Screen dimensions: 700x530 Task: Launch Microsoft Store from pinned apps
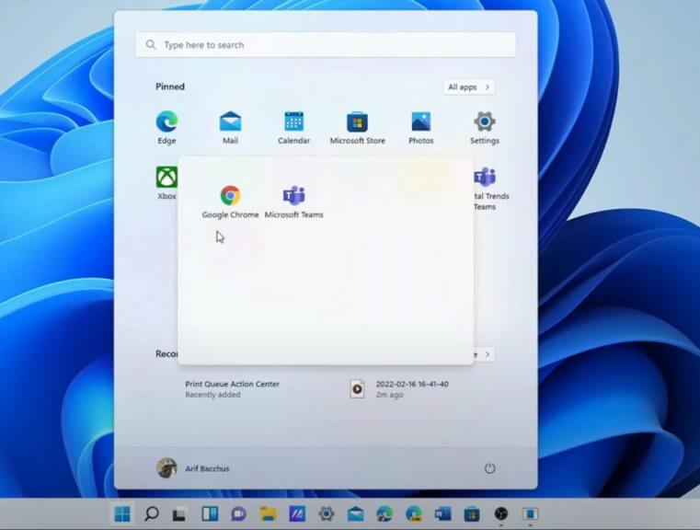point(357,127)
